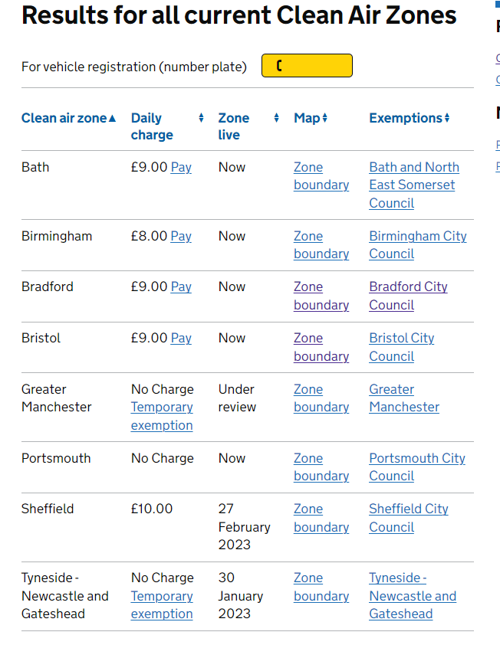The height and width of the screenshot is (645, 500).
Task: Sort table by Clean air zone arrow
Action: tap(112, 119)
